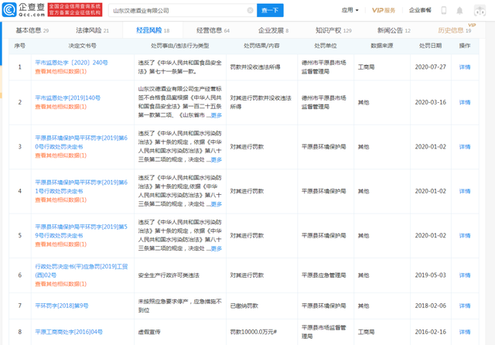This screenshot has width=495, height=345.
Task: Open 详情 for the 2020-03-16 penalty
Action: 465,102
